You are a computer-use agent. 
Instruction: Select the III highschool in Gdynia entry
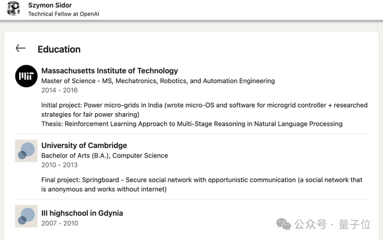point(82,213)
